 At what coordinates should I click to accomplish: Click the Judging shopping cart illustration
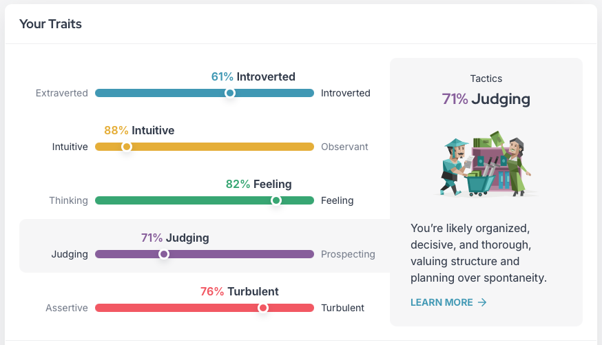point(486,164)
